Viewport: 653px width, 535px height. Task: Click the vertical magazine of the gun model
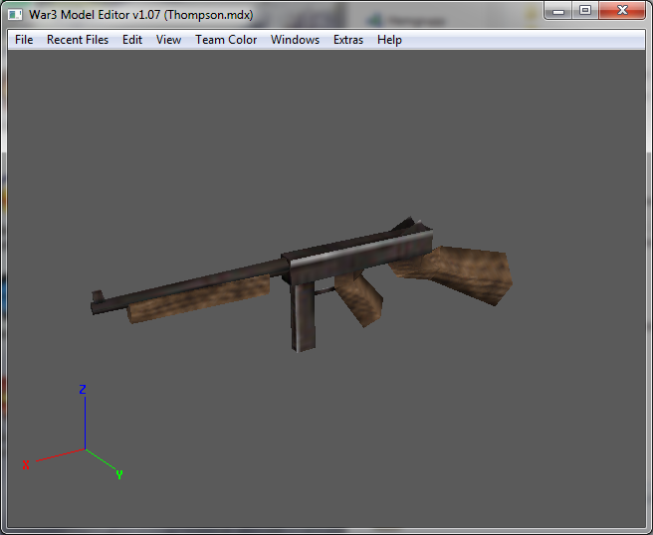(x=303, y=316)
